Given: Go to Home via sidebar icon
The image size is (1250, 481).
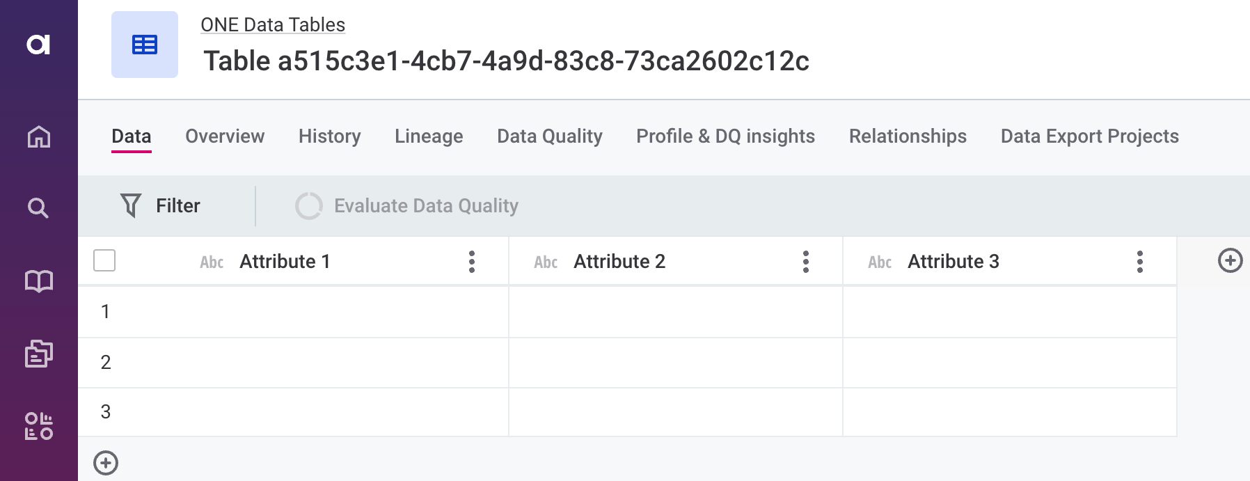Looking at the screenshot, I should [x=38, y=136].
